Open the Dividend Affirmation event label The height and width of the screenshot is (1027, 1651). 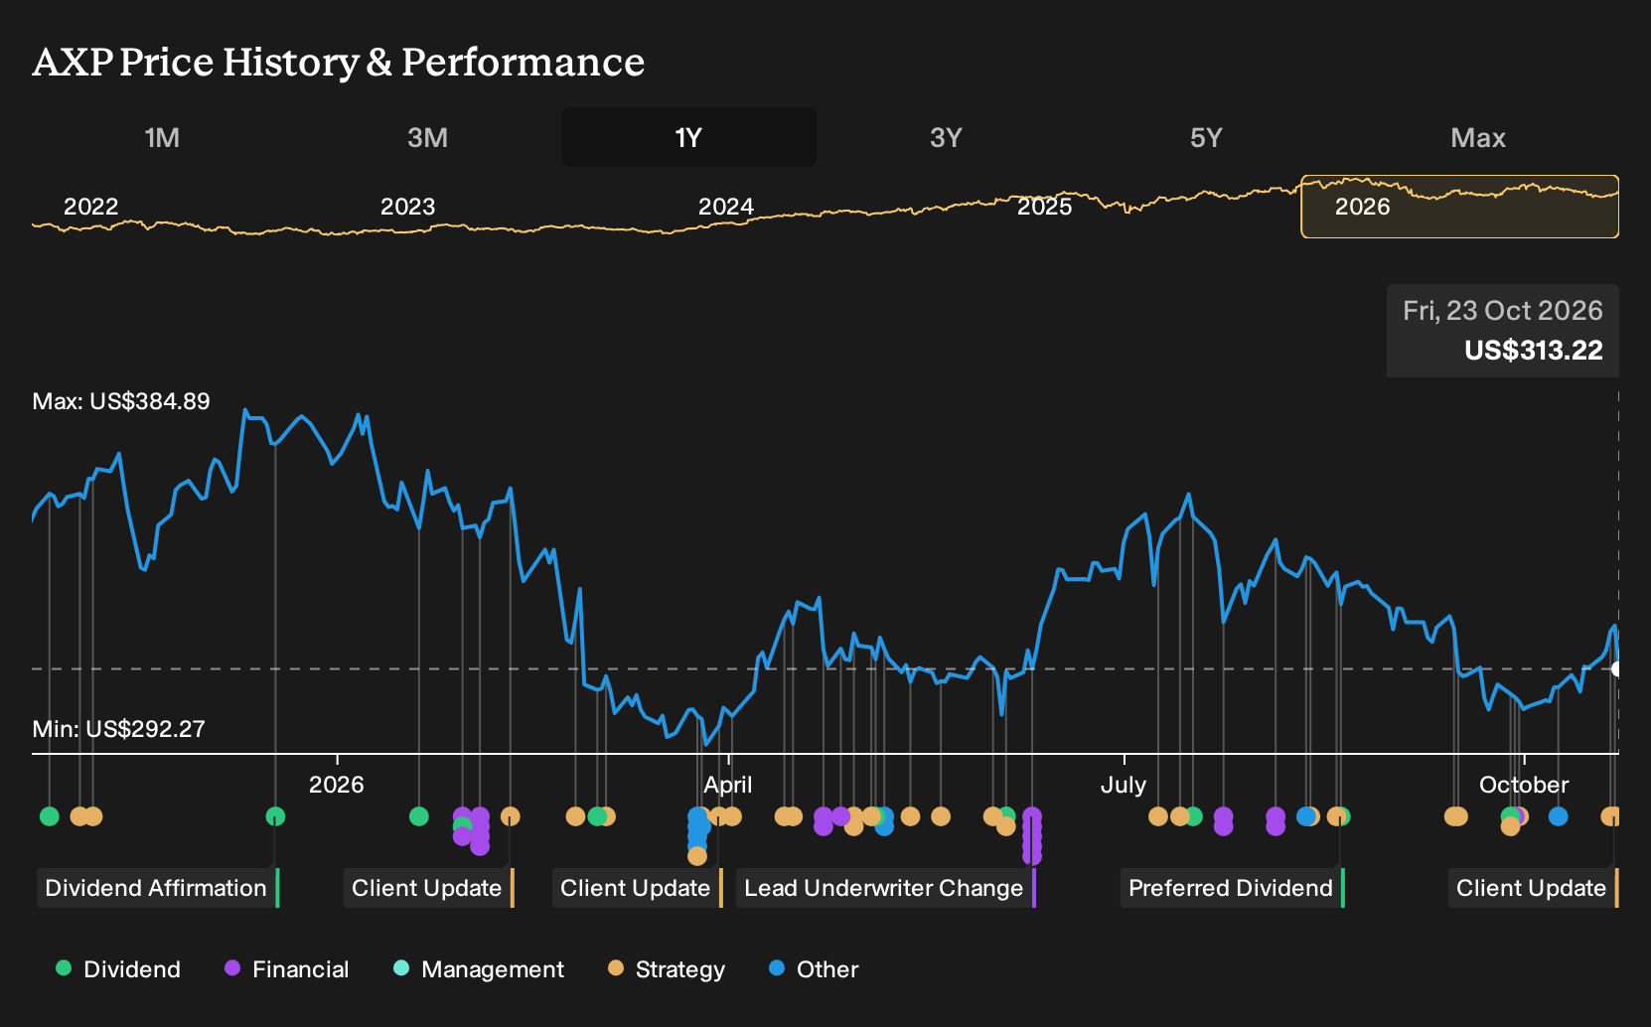point(158,888)
